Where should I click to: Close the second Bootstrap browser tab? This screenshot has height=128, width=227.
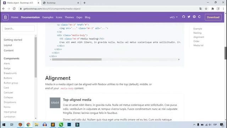coord(78,3)
